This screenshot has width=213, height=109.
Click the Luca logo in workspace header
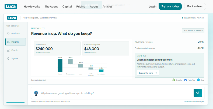tap(12, 18)
